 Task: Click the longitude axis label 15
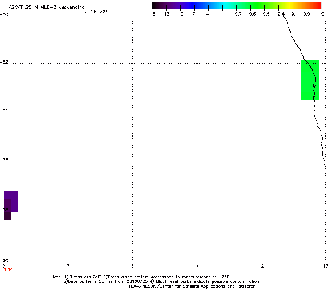[325, 266]
